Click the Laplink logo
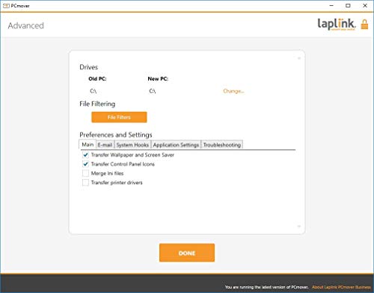Viewport: 374px width, 293px height. pos(337,24)
